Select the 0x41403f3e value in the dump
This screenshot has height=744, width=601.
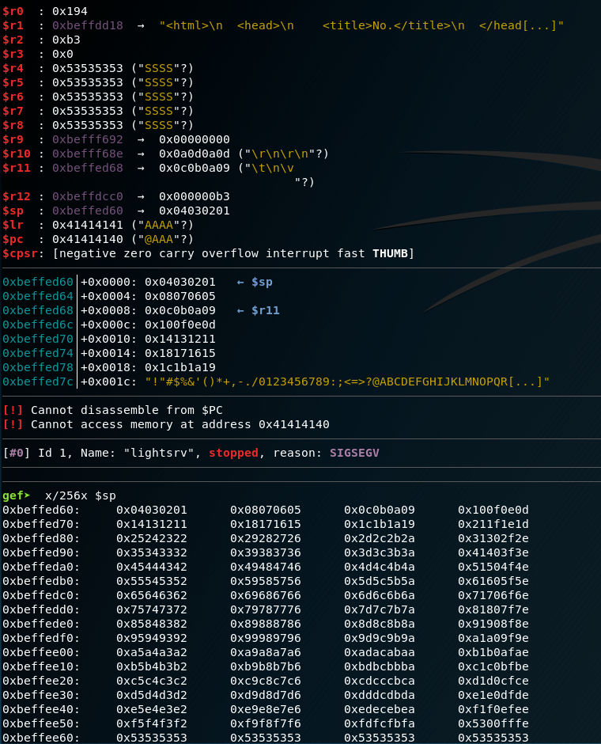(493, 552)
